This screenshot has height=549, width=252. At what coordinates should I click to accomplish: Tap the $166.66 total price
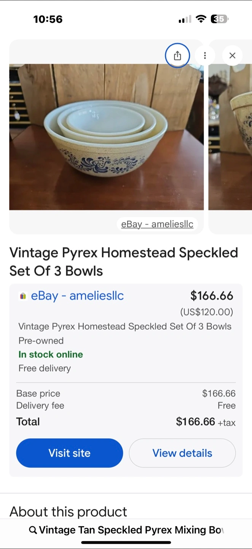195,421
